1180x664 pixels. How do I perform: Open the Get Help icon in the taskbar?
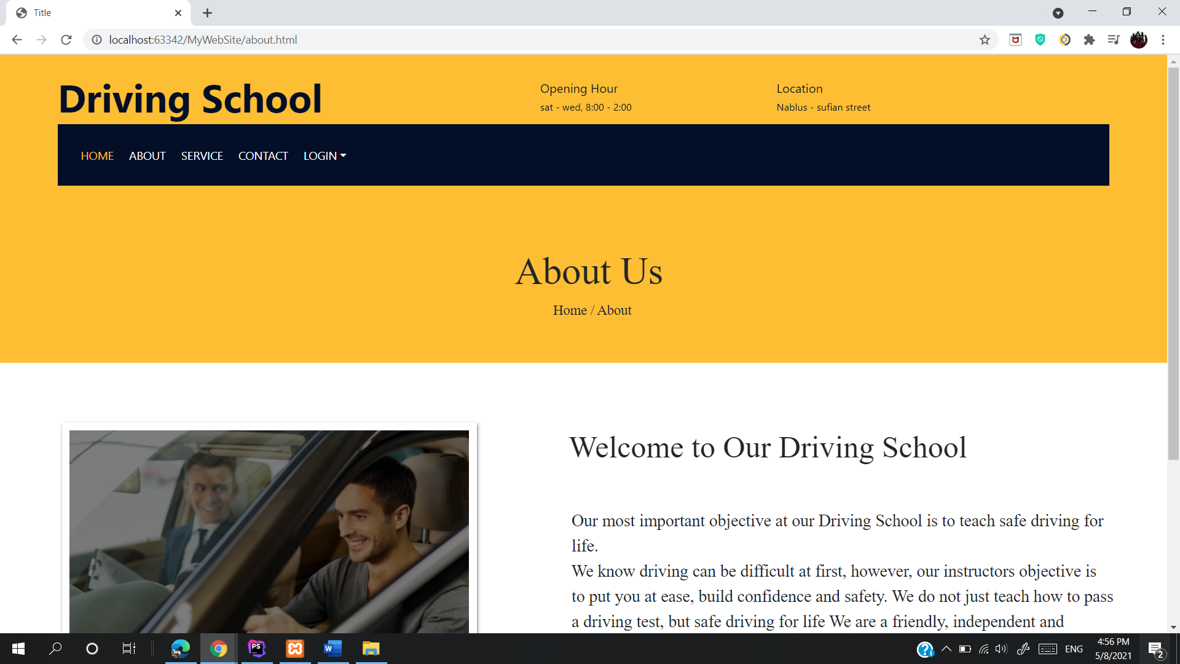coord(924,649)
